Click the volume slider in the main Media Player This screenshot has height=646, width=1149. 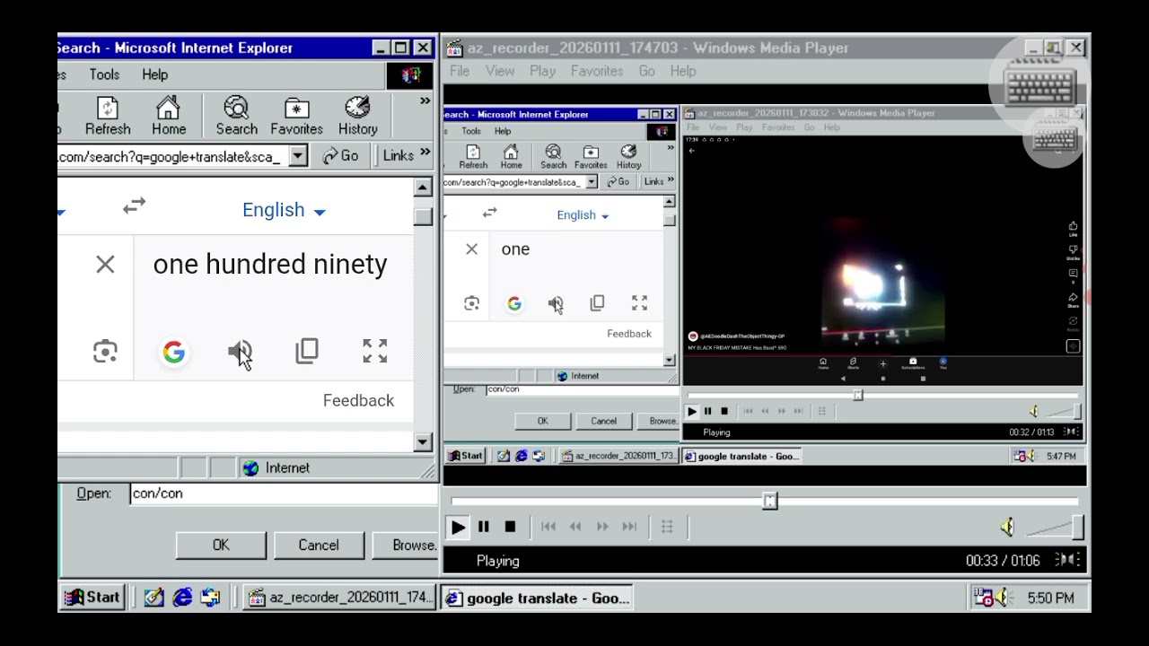1053,528
